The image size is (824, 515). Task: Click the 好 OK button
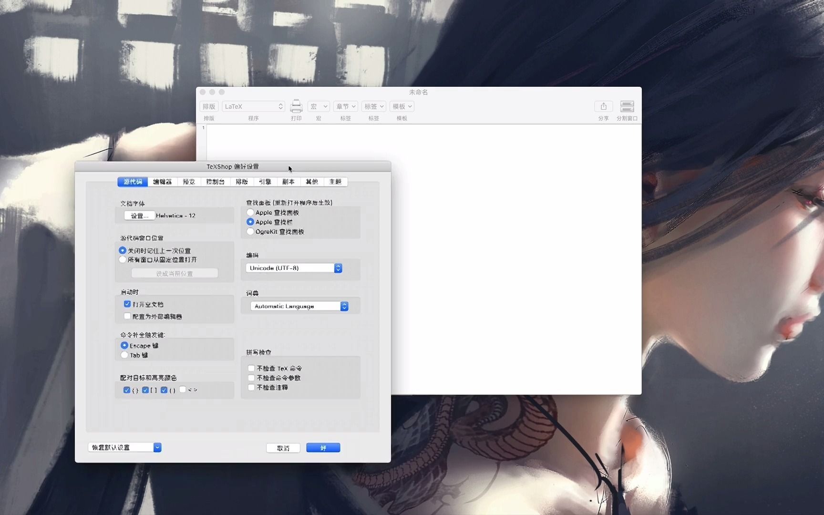click(323, 448)
